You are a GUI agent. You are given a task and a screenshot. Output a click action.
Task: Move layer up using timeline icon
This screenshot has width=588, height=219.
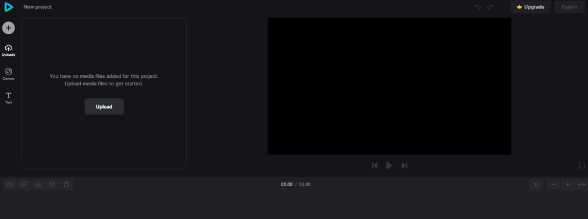point(38,184)
